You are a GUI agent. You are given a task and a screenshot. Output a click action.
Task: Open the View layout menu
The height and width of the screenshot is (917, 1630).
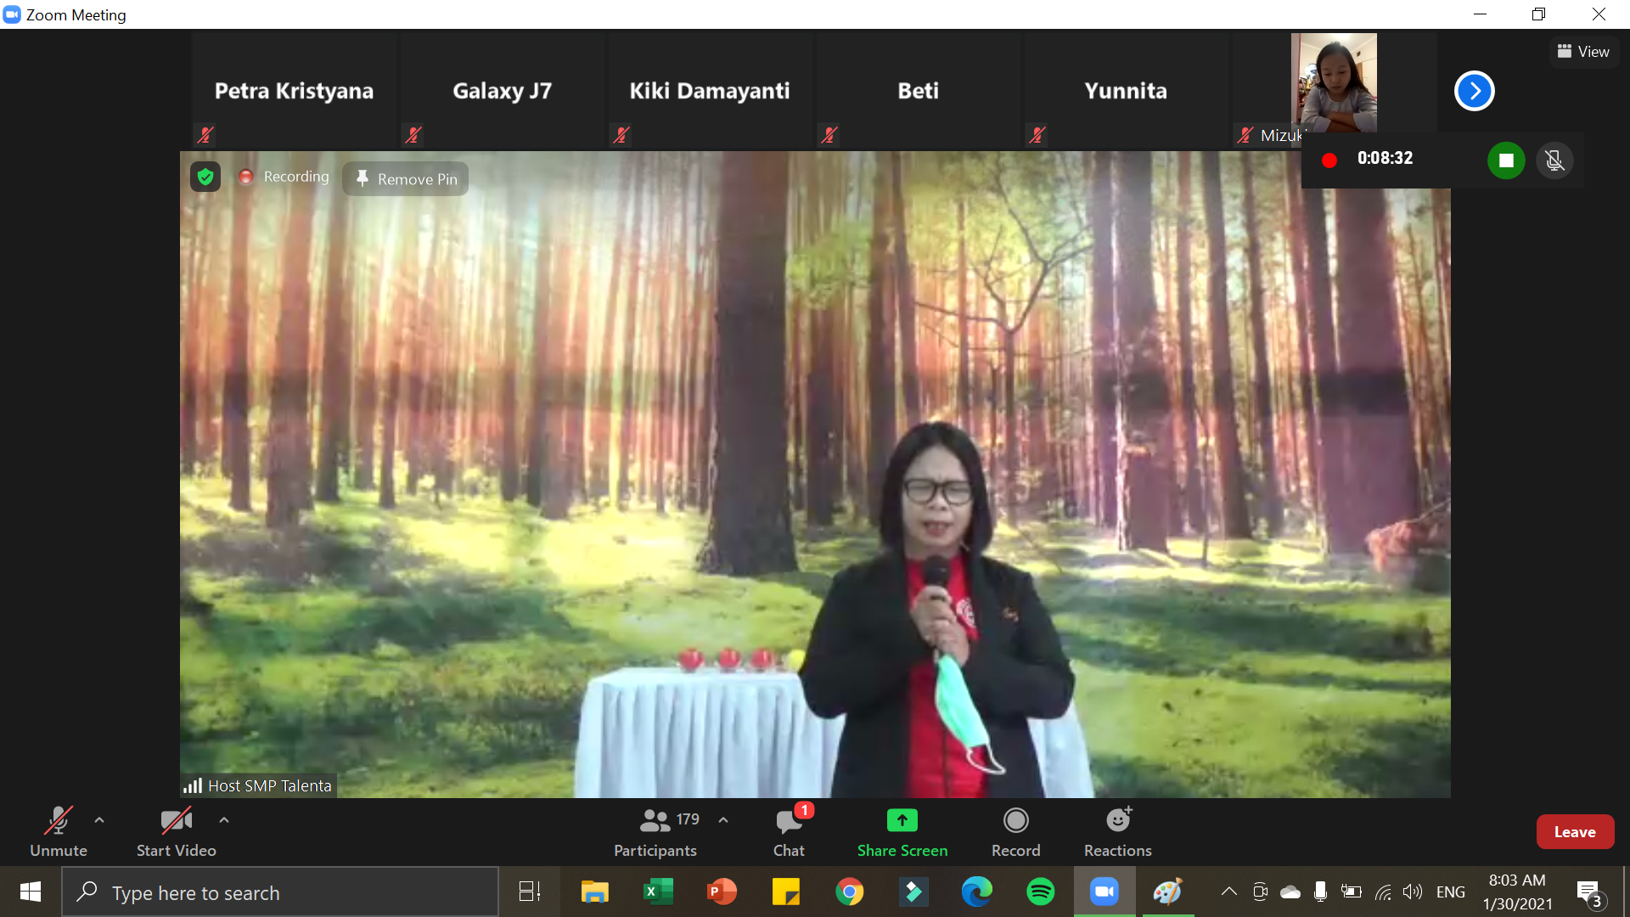pyautogui.click(x=1584, y=52)
